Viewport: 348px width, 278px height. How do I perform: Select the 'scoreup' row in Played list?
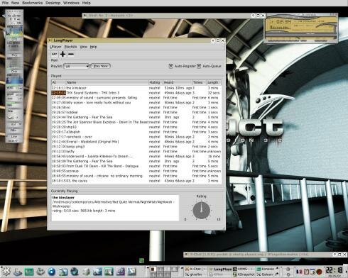pyautogui.click(x=136, y=171)
